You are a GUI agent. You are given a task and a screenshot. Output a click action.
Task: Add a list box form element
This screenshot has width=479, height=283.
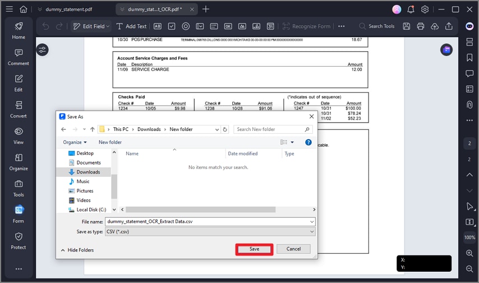[214, 26]
